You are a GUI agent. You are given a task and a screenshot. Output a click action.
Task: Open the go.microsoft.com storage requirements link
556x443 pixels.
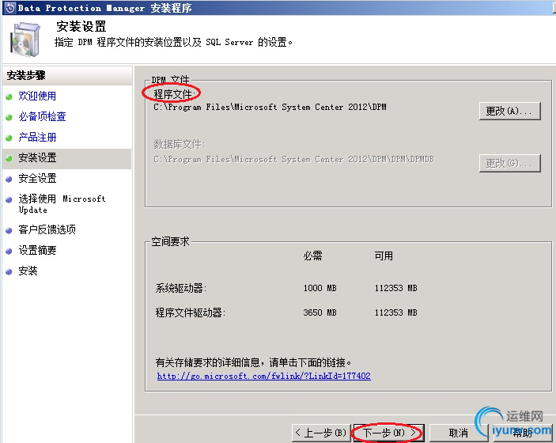pyautogui.click(x=264, y=376)
